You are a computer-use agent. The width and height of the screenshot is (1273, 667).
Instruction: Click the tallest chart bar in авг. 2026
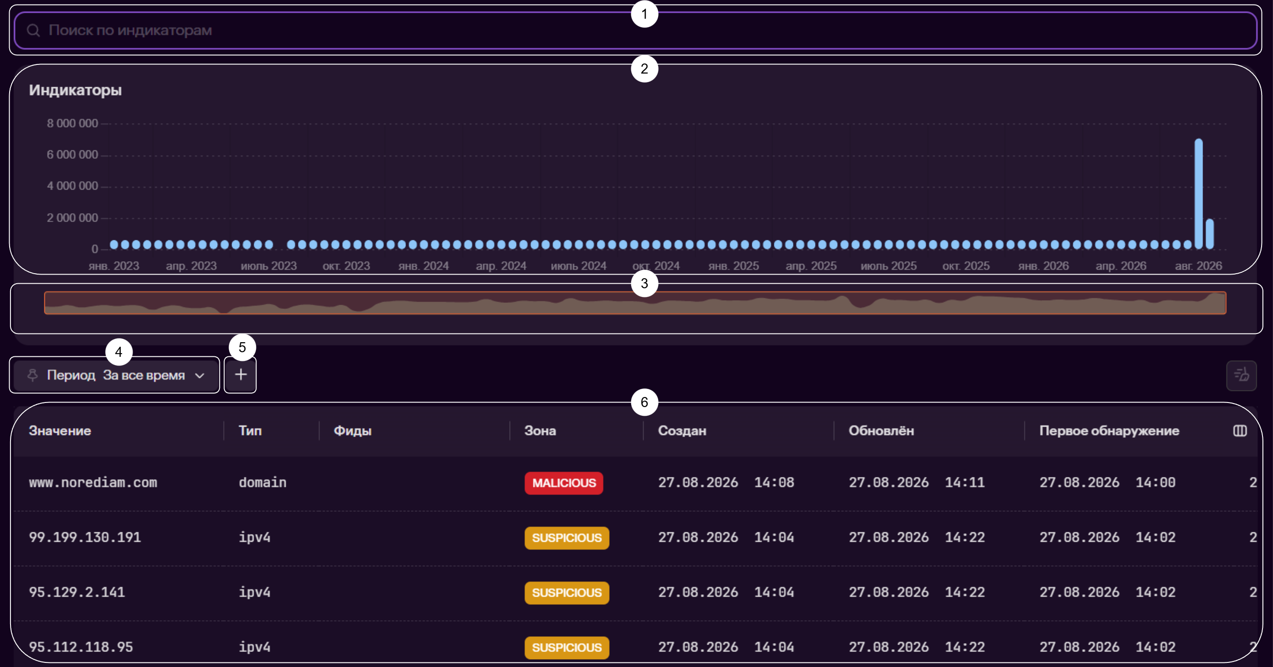[1198, 194]
